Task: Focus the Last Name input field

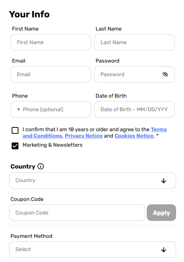Action: pyautogui.click(x=134, y=42)
